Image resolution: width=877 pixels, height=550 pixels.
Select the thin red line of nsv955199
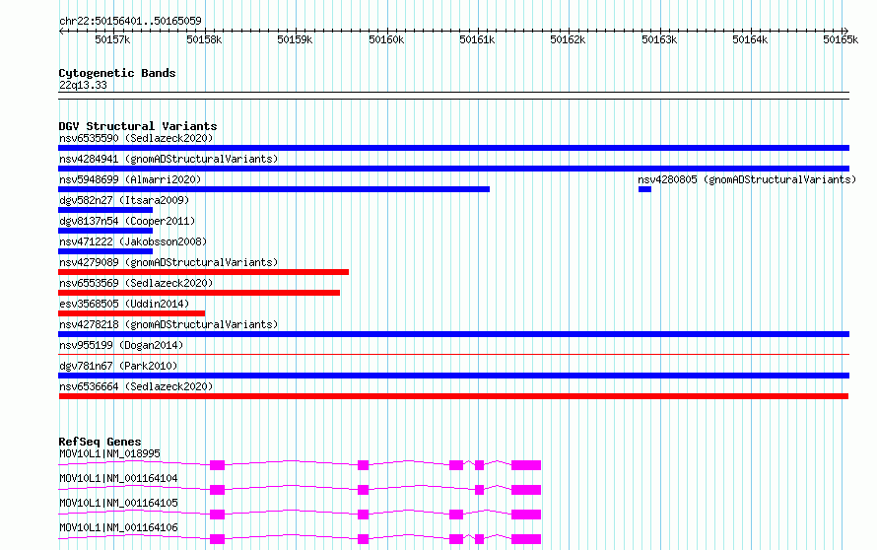[453, 354]
